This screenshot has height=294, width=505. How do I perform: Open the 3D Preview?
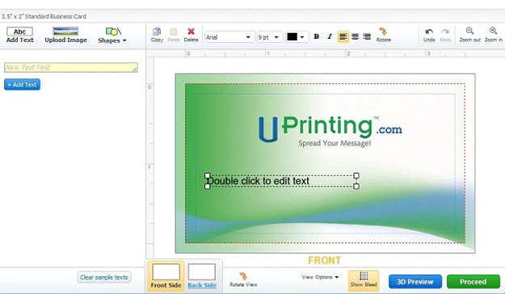tap(415, 282)
